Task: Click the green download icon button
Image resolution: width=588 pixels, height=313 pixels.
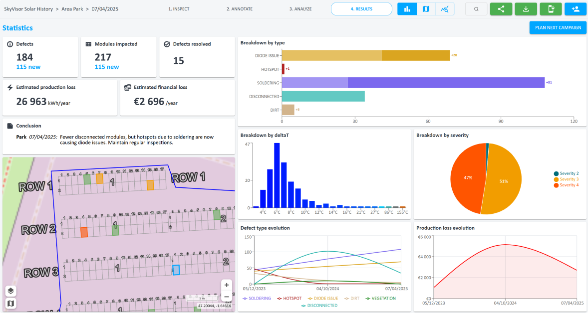Action: point(526,9)
